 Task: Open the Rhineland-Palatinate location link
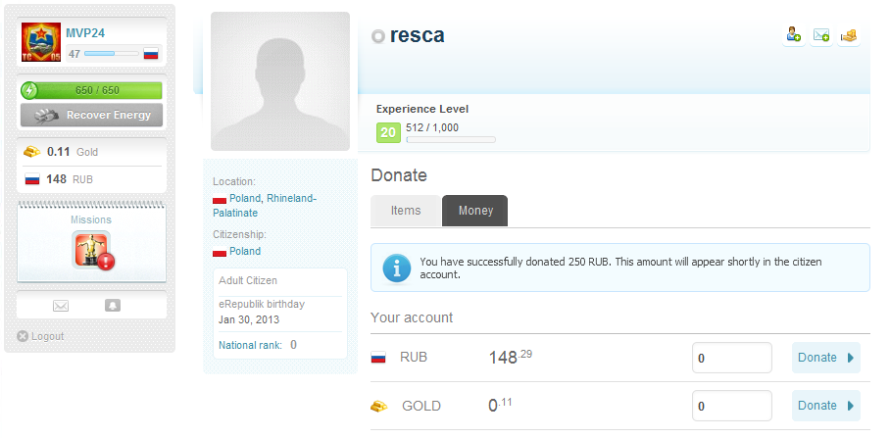point(291,198)
